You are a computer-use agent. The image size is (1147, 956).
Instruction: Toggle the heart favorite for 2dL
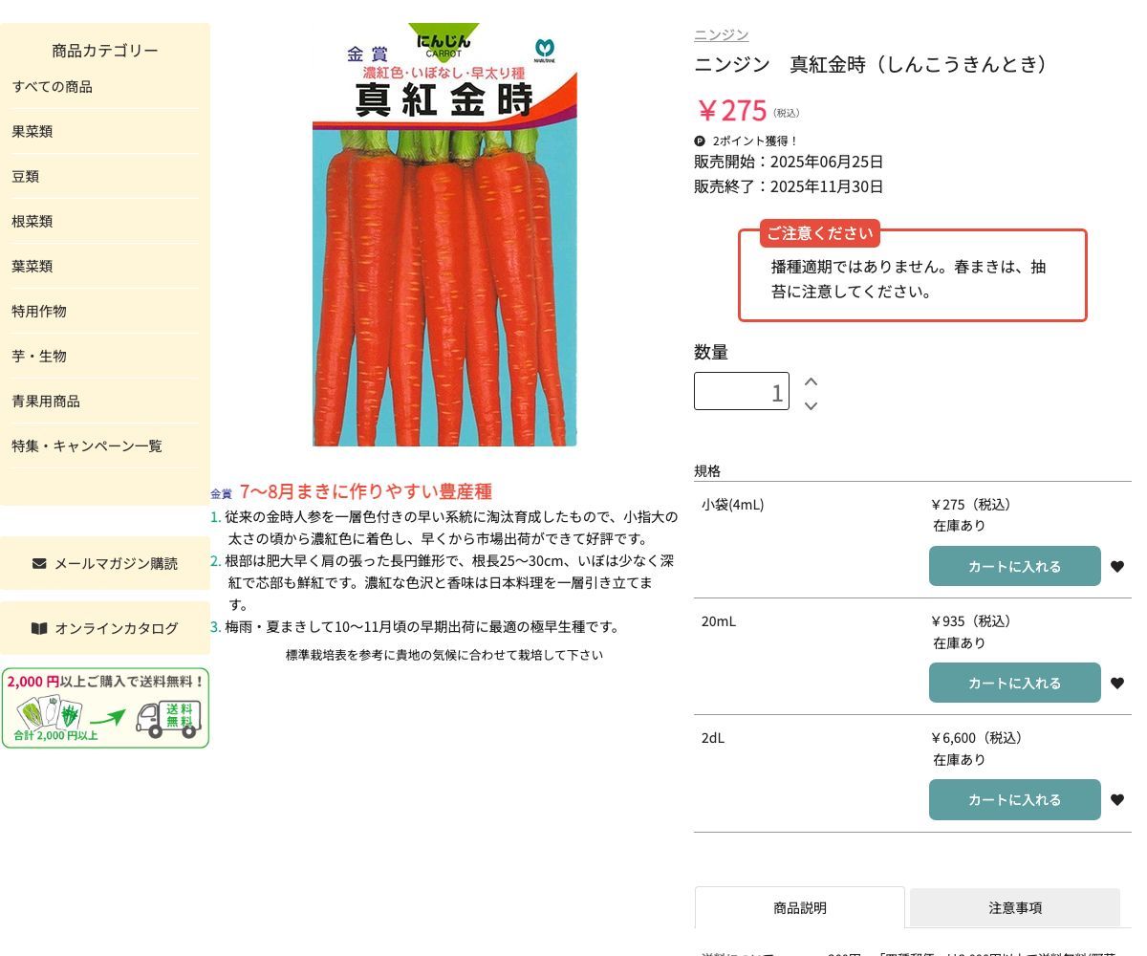(x=1117, y=799)
